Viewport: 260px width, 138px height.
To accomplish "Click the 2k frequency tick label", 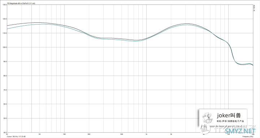I will tap(171, 134).
